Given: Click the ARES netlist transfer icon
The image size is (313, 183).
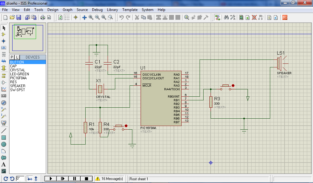Looking at the screenshot, I should 285,17.
